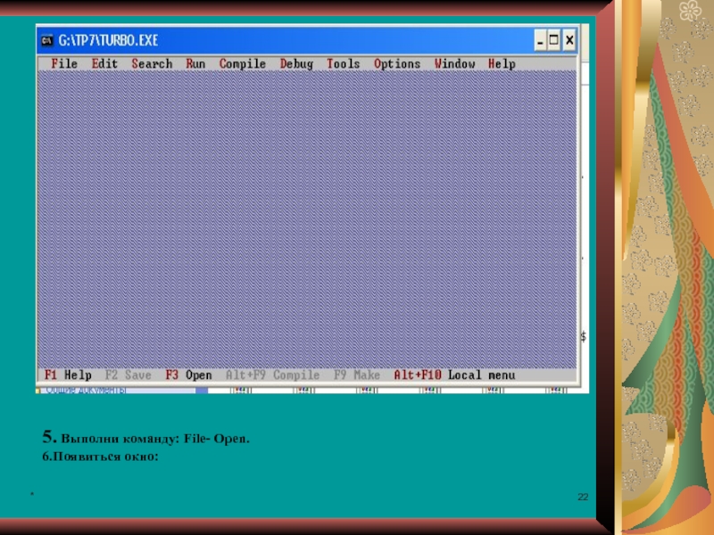Open the Help menu
The image size is (714, 535).
click(x=502, y=64)
